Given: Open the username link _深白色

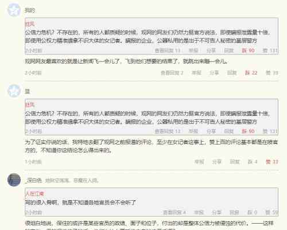Looking at the screenshot, I should tap(33, 180).
